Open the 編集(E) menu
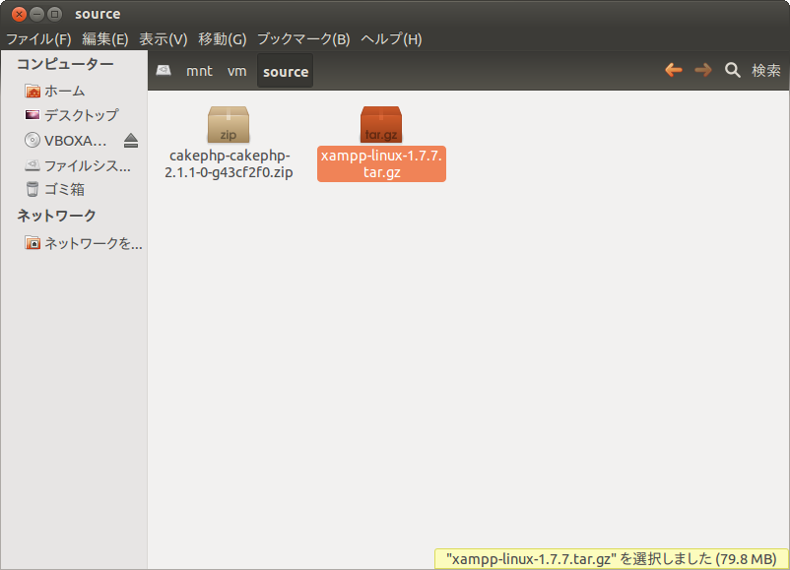The height and width of the screenshot is (570, 790). 104,39
